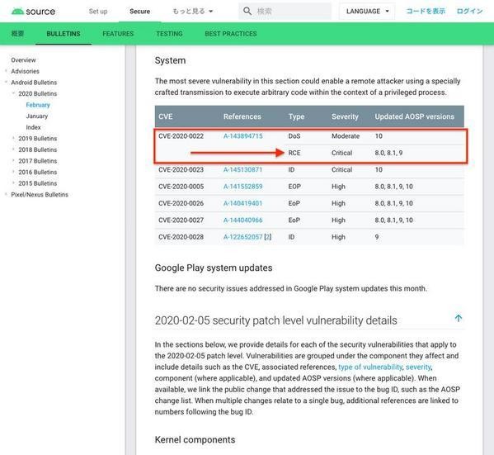Screen dimensions: 494x455
Task: Open the Set up top menu
Action: 98,12
